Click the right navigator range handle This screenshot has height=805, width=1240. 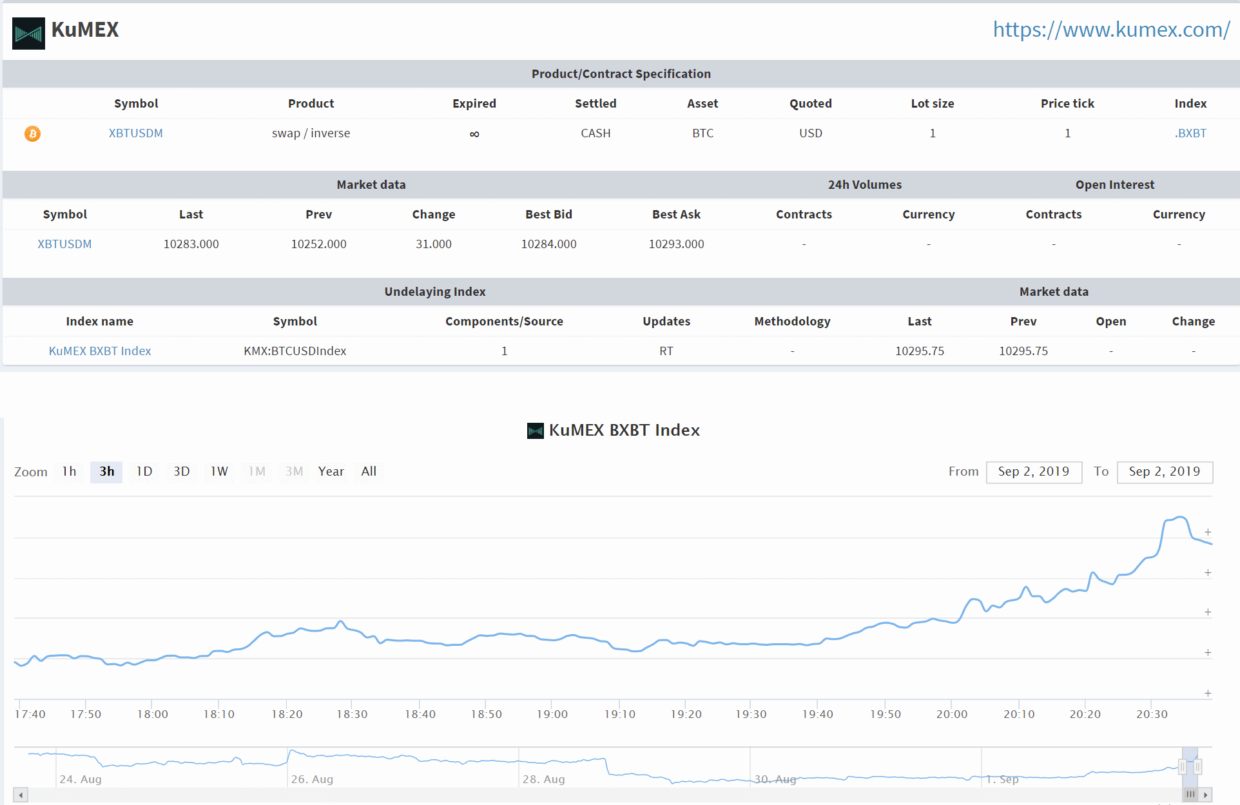pos(1197,767)
